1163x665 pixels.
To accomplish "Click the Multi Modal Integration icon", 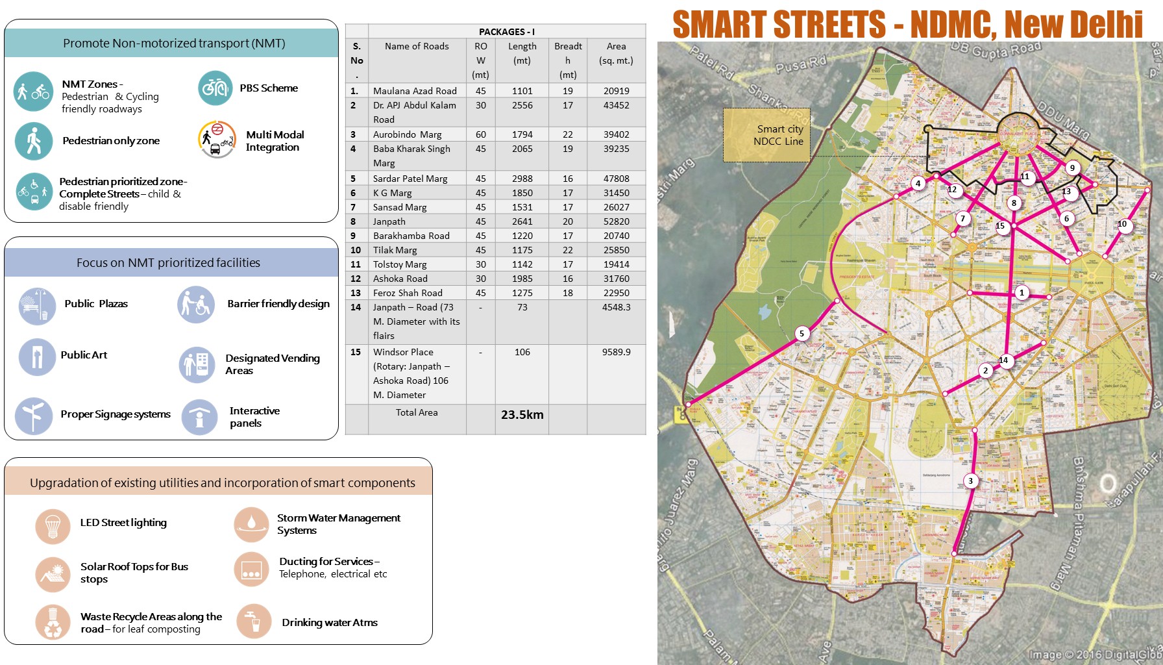I will click(217, 140).
